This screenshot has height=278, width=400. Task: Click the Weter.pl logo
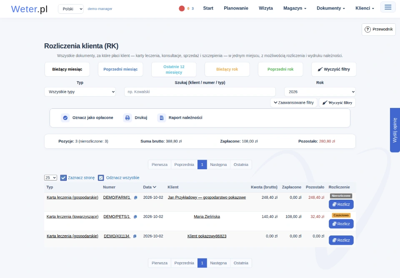click(29, 9)
